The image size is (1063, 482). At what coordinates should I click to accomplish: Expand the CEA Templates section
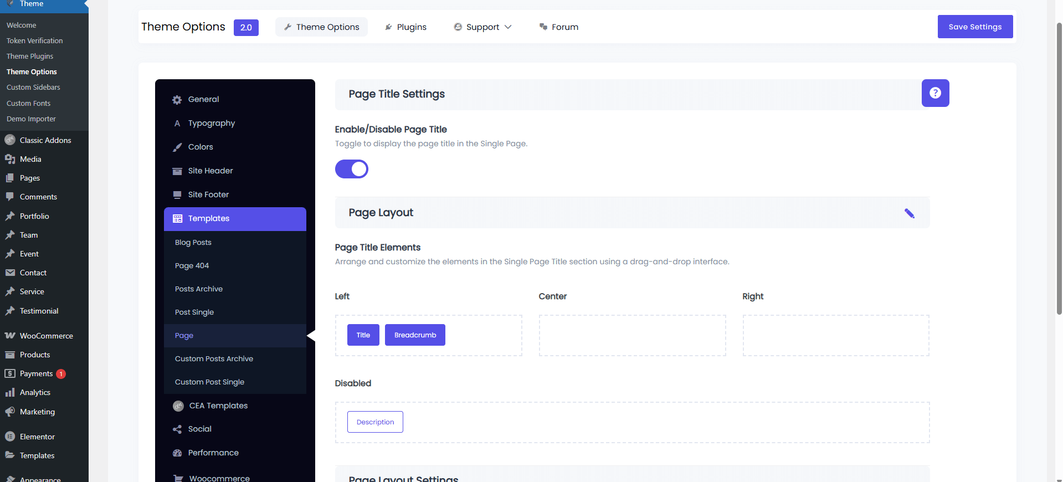218,406
